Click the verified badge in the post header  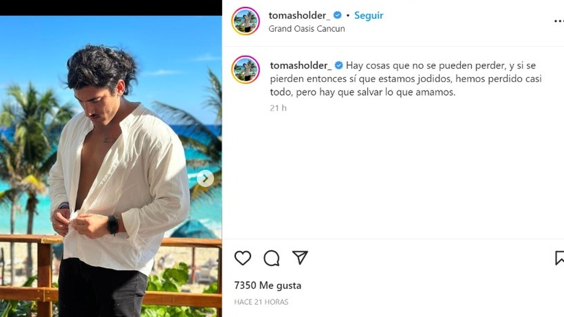[x=337, y=15]
